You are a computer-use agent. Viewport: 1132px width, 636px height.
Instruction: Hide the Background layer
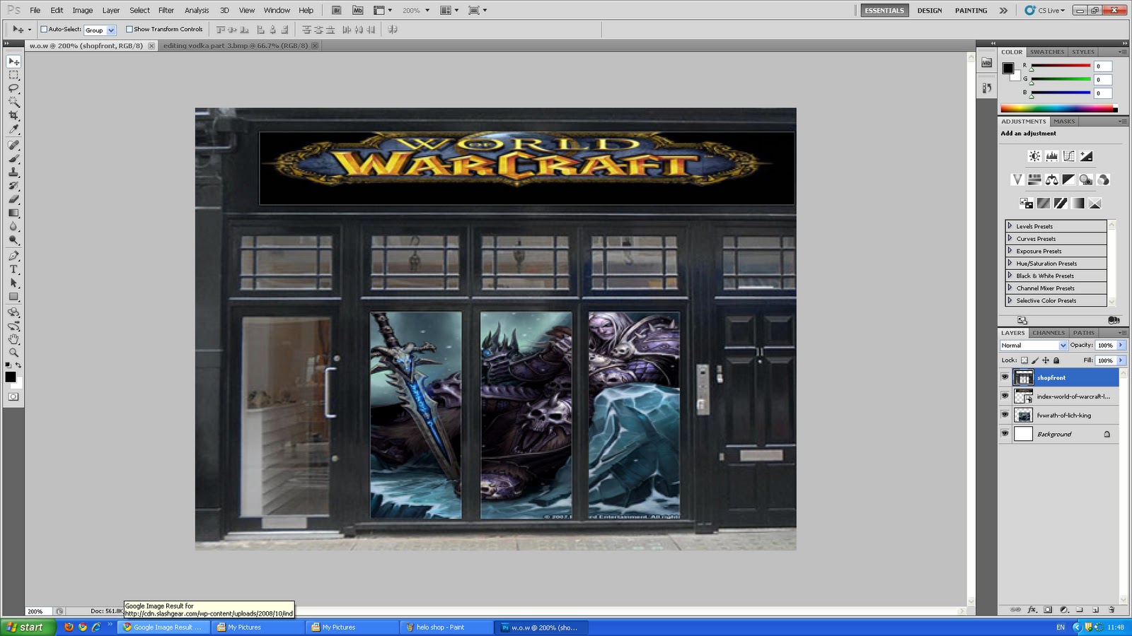(x=1005, y=434)
